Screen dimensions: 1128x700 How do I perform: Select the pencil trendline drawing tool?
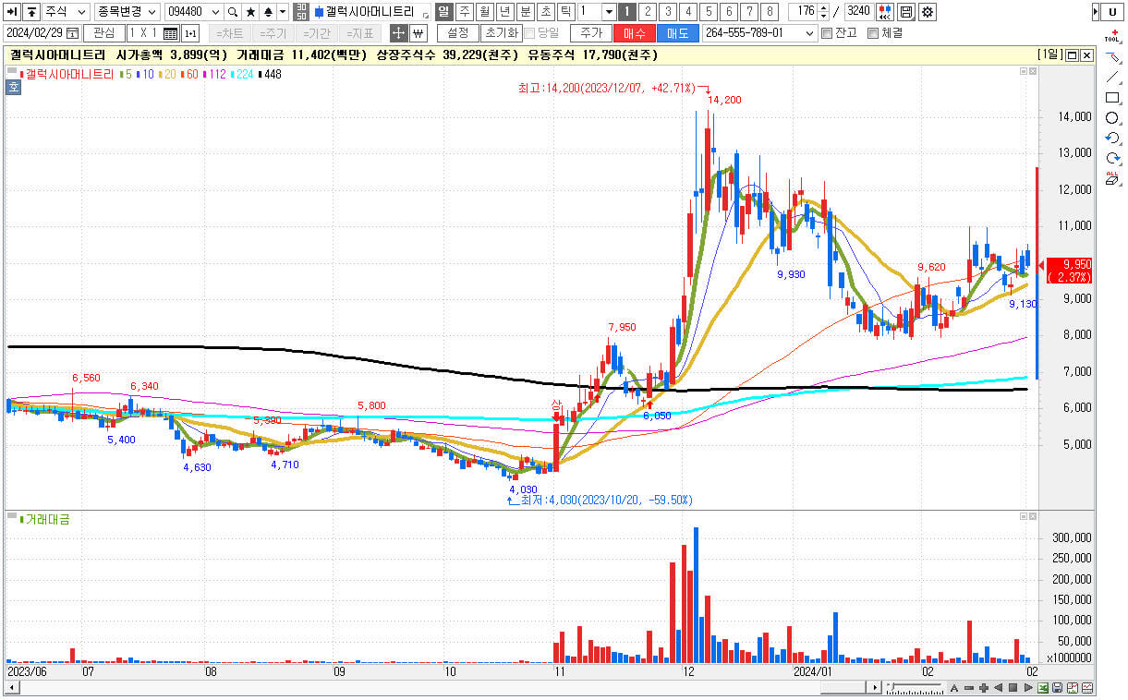[1113, 58]
